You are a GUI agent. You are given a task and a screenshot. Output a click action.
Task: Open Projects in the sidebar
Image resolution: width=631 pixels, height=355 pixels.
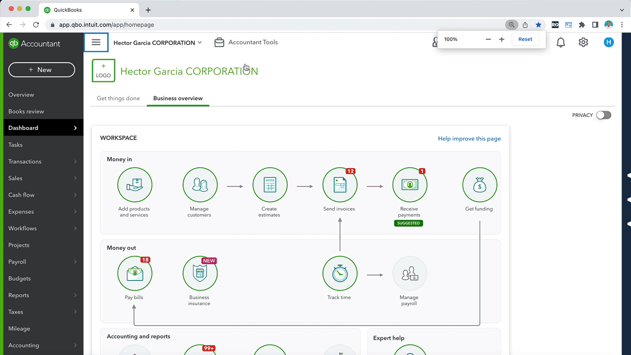click(x=19, y=245)
